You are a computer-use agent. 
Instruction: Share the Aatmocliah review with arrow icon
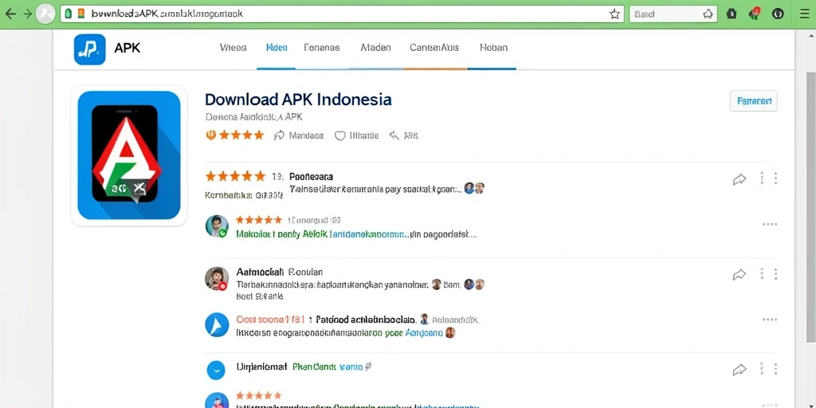coord(739,275)
